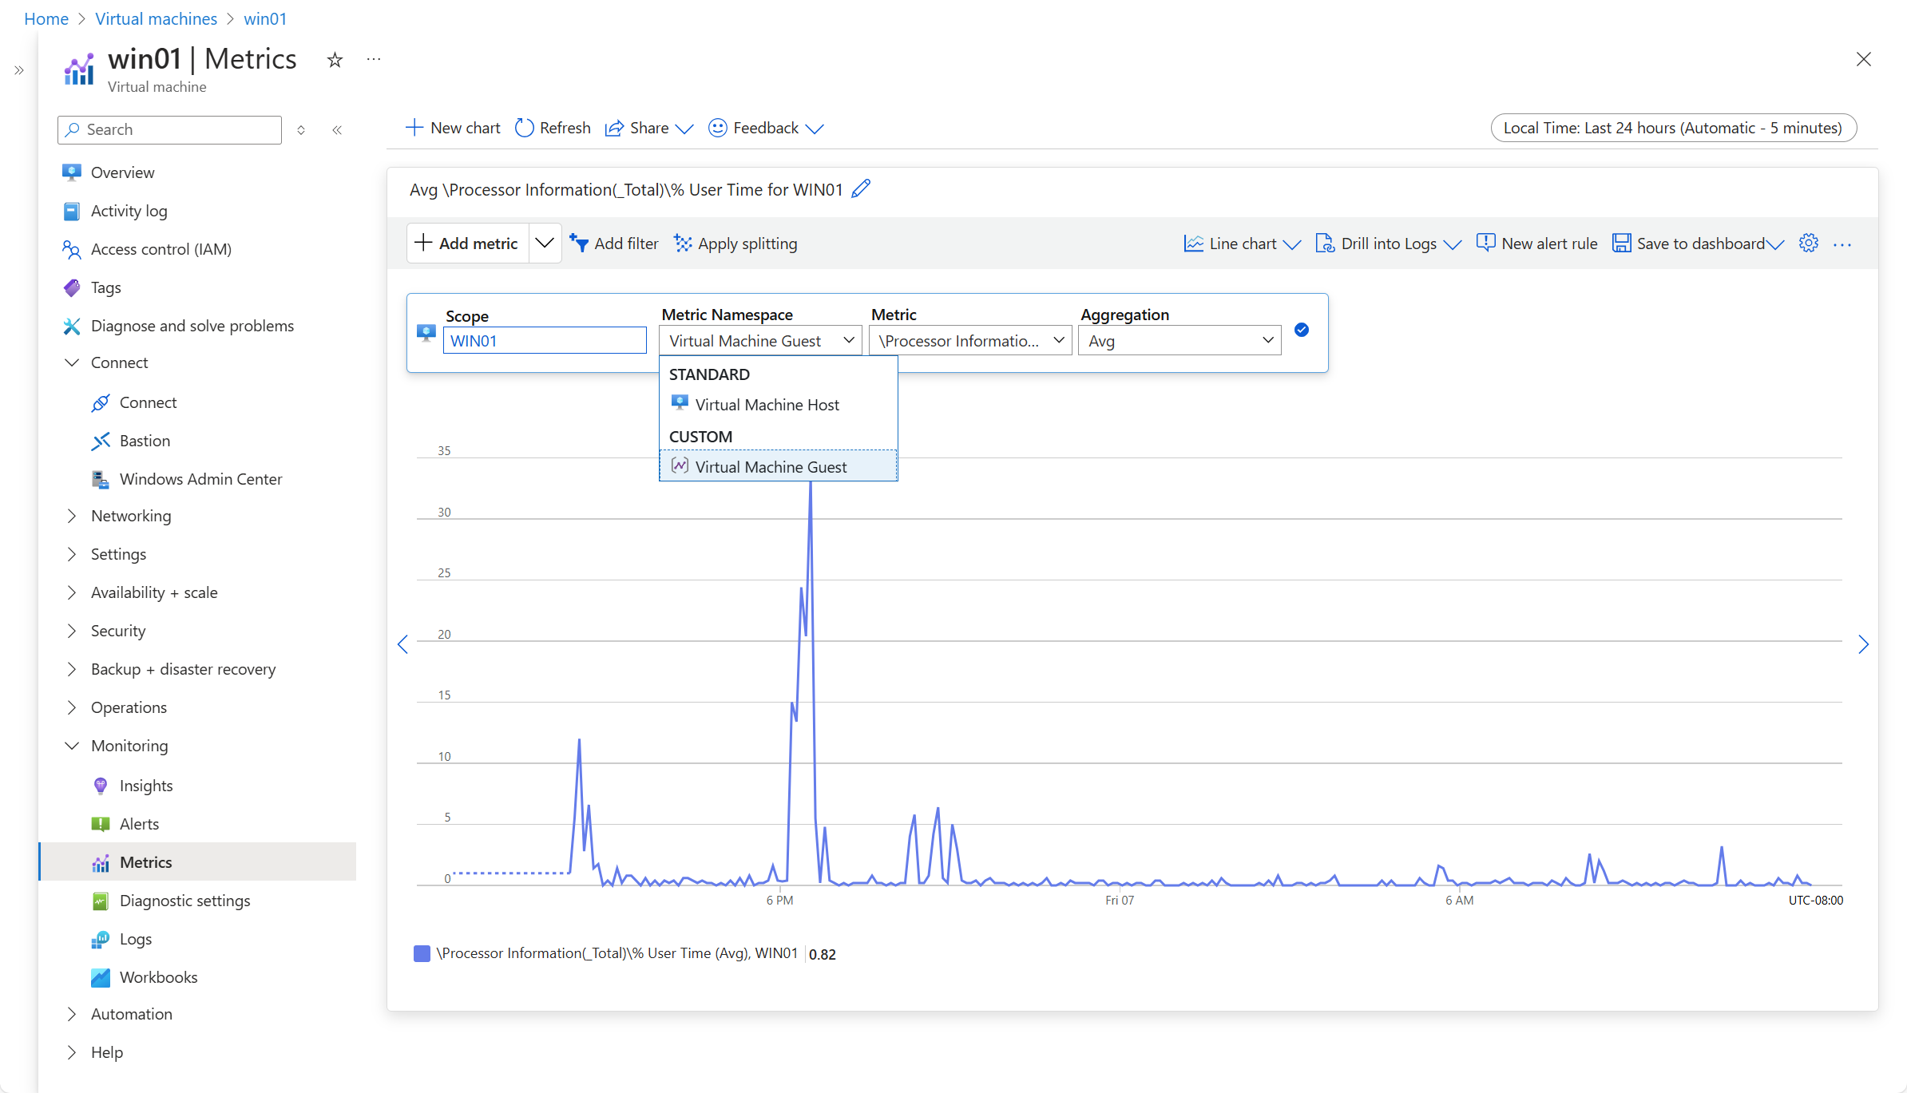This screenshot has width=1907, height=1093.
Task: Click the sidebar Search field
Action: 169,129
